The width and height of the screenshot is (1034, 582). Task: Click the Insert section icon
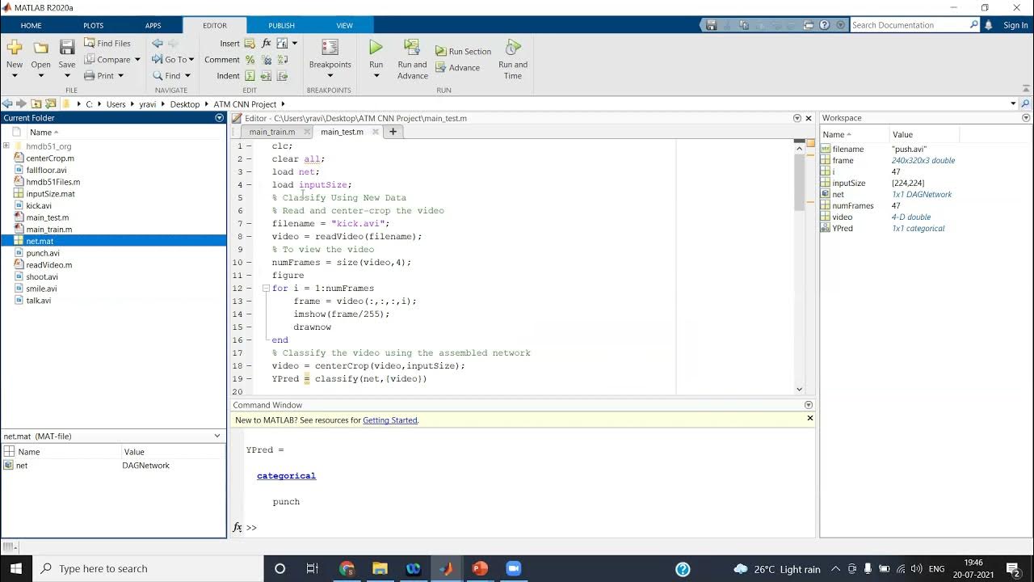(250, 44)
